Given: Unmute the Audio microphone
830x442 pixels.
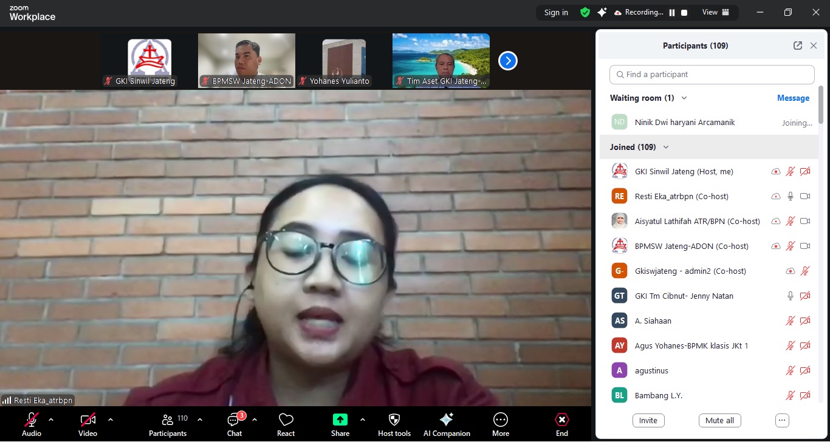Looking at the screenshot, I should [x=32, y=420].
